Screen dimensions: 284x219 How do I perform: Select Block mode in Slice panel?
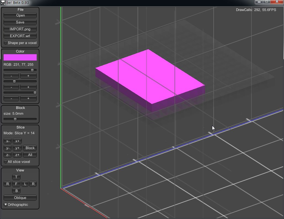30,148
